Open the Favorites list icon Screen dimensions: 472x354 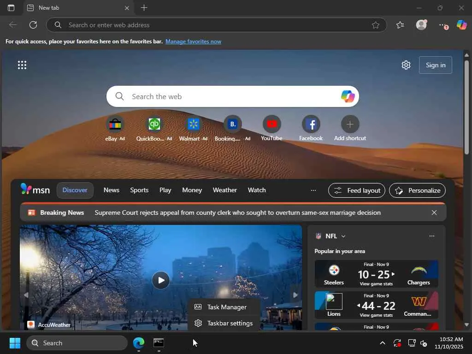tap(400, 25)
